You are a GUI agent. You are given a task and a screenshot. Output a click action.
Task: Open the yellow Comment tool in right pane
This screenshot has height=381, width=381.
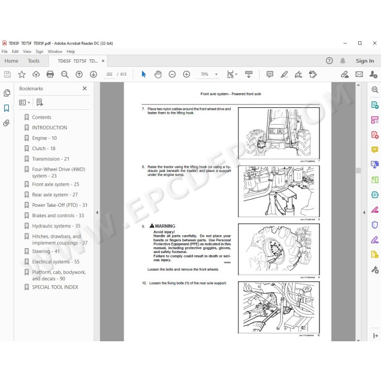click(374, 150)
